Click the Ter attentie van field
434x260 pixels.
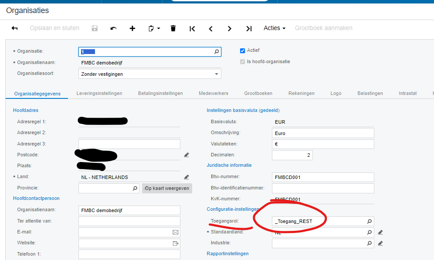129,221
